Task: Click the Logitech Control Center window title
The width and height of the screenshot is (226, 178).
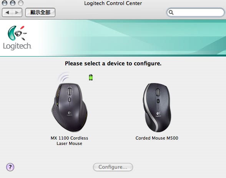Action: [113, 3]
